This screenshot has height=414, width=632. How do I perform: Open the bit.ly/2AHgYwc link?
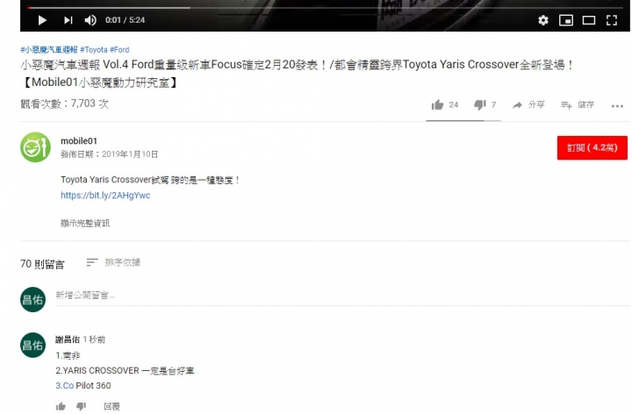pyautogui.click(x=105, y=196)
